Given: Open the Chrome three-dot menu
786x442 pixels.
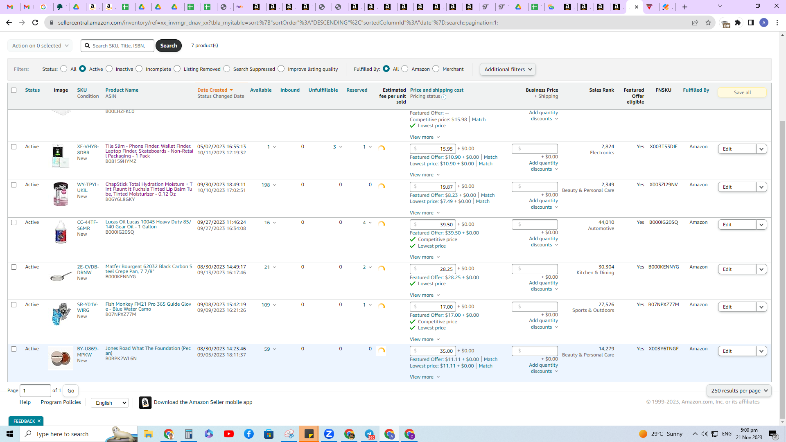Looking at the screenshot, I should (x=777, y=23).
